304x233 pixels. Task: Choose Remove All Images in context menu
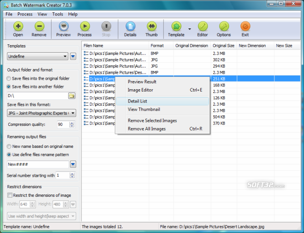tap(162, 129)
